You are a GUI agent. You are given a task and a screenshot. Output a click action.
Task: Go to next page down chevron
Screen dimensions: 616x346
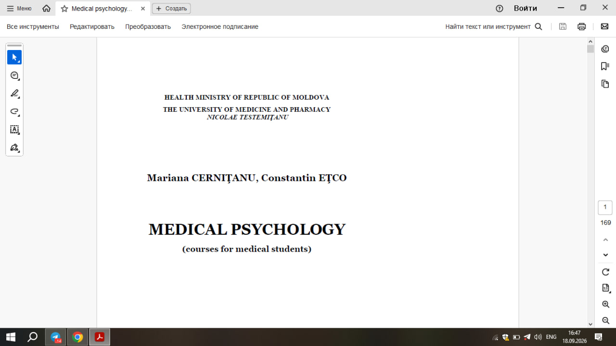[x=605, y=255]
